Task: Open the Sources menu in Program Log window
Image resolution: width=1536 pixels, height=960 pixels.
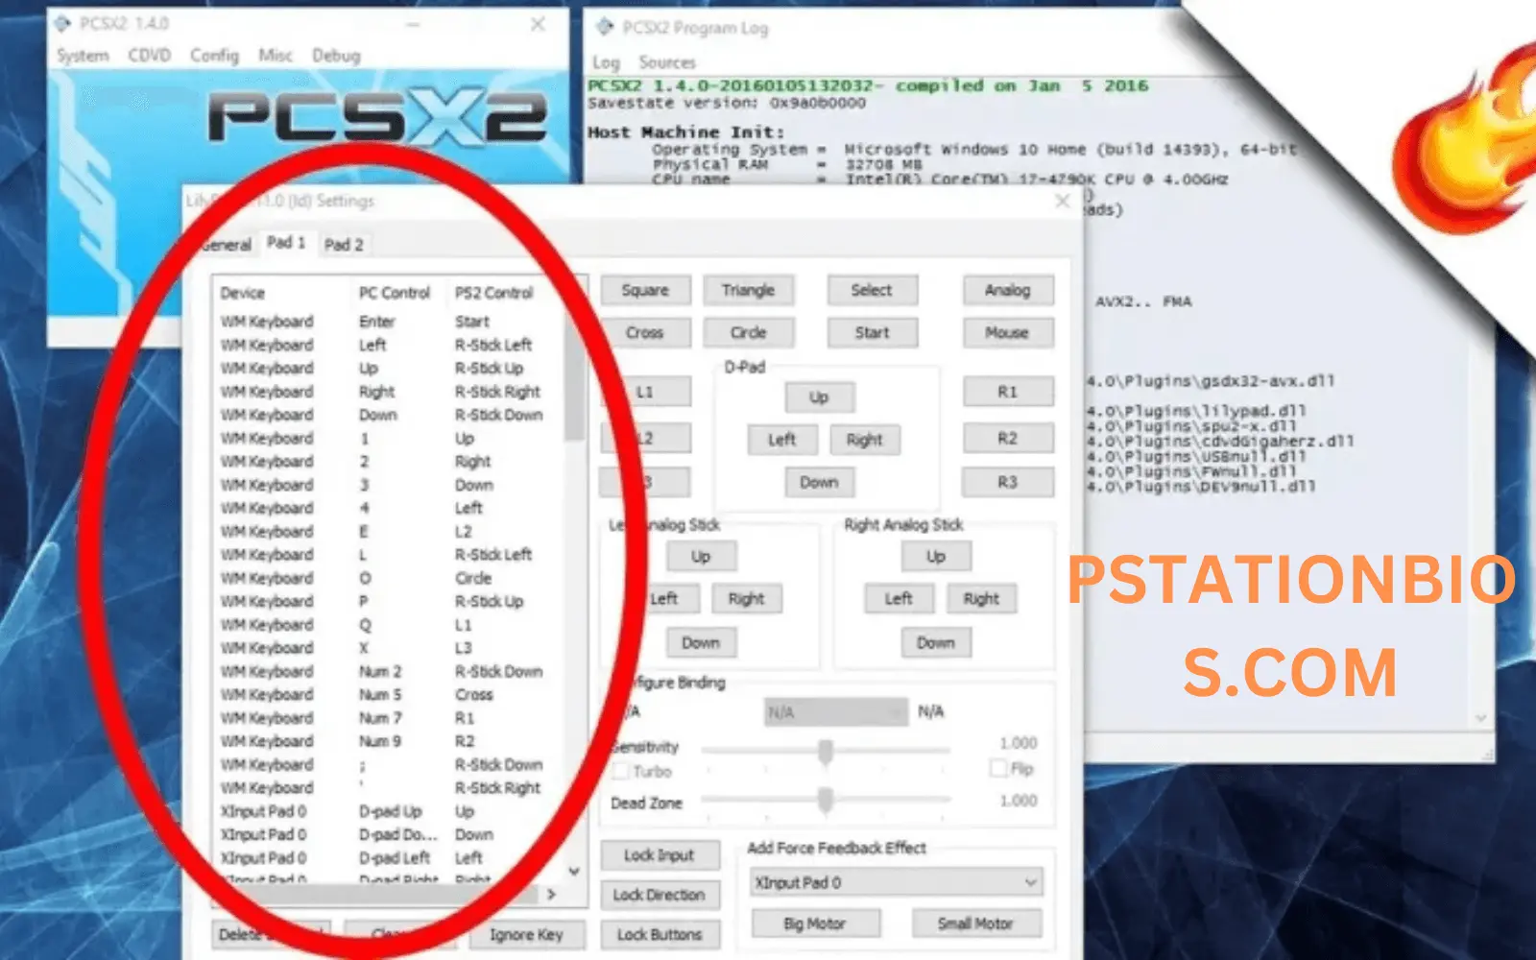Action: pyautogui.click(x=667, y=62)
